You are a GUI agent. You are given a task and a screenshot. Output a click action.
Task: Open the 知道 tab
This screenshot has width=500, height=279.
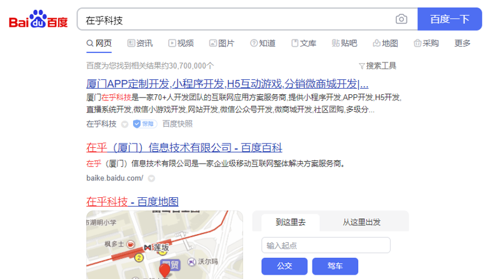pos(262,43)
